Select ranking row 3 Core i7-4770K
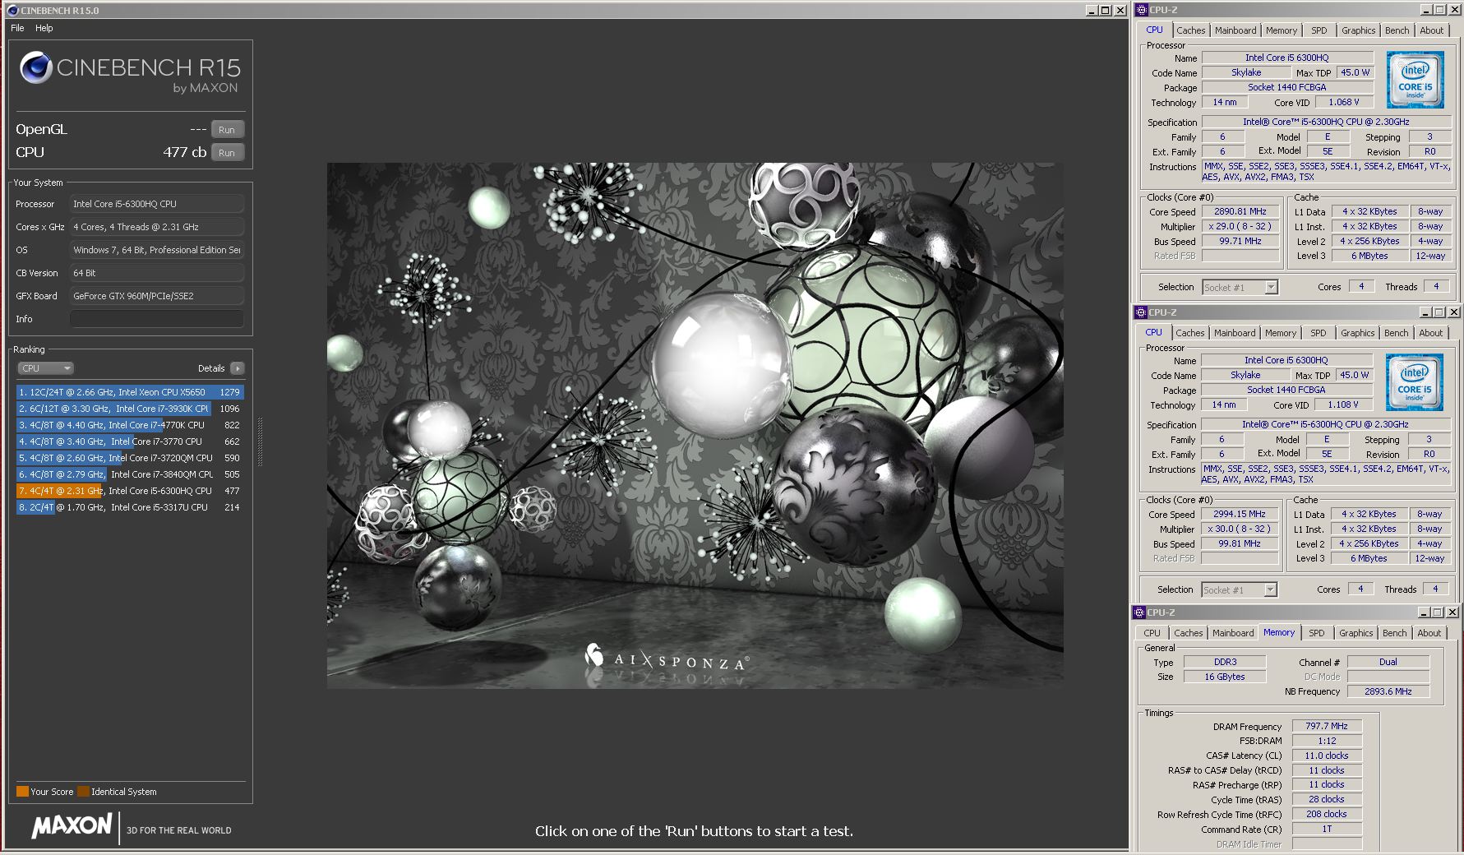The width and height of the screenshot is (1464, 855). pos(130,425)
